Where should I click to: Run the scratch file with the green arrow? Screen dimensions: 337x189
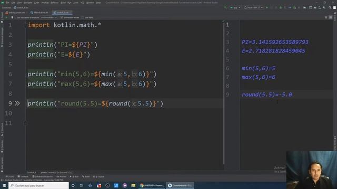pos(6,17)
